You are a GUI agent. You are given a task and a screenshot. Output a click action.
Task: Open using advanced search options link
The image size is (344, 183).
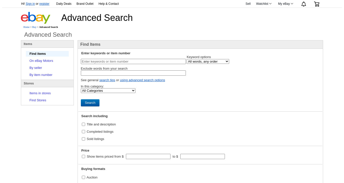tap(143, 80)
